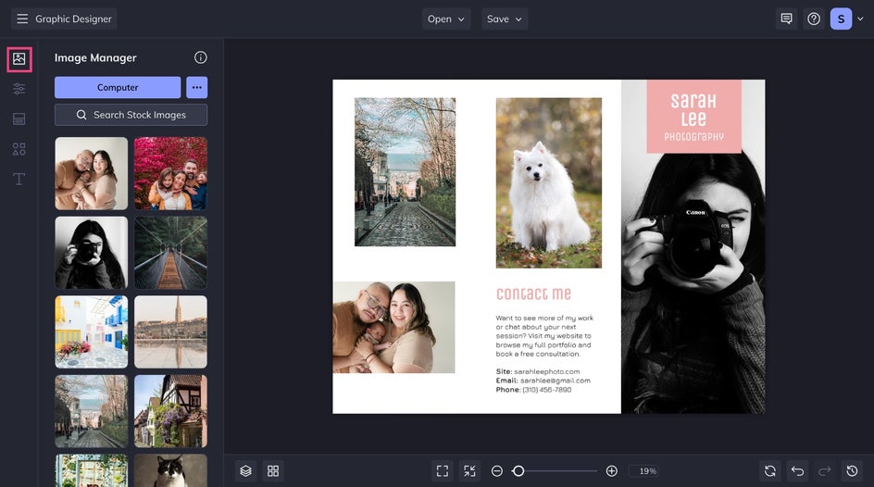Select the suspension bridge forest thumbnail

pyautogui.click(x=170, y=253)
